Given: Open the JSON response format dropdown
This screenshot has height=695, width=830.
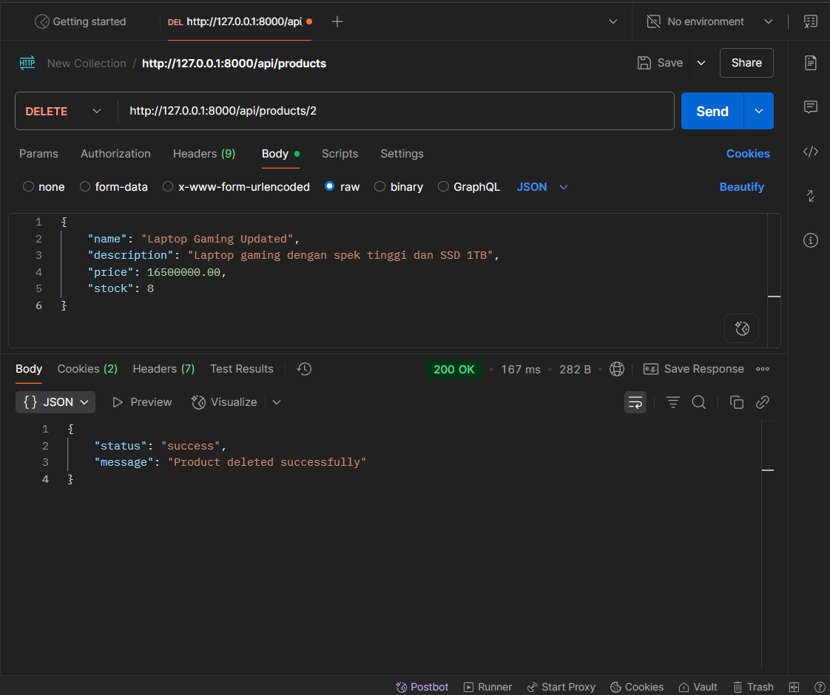Looking at the screenshot, I should point(55,402).
